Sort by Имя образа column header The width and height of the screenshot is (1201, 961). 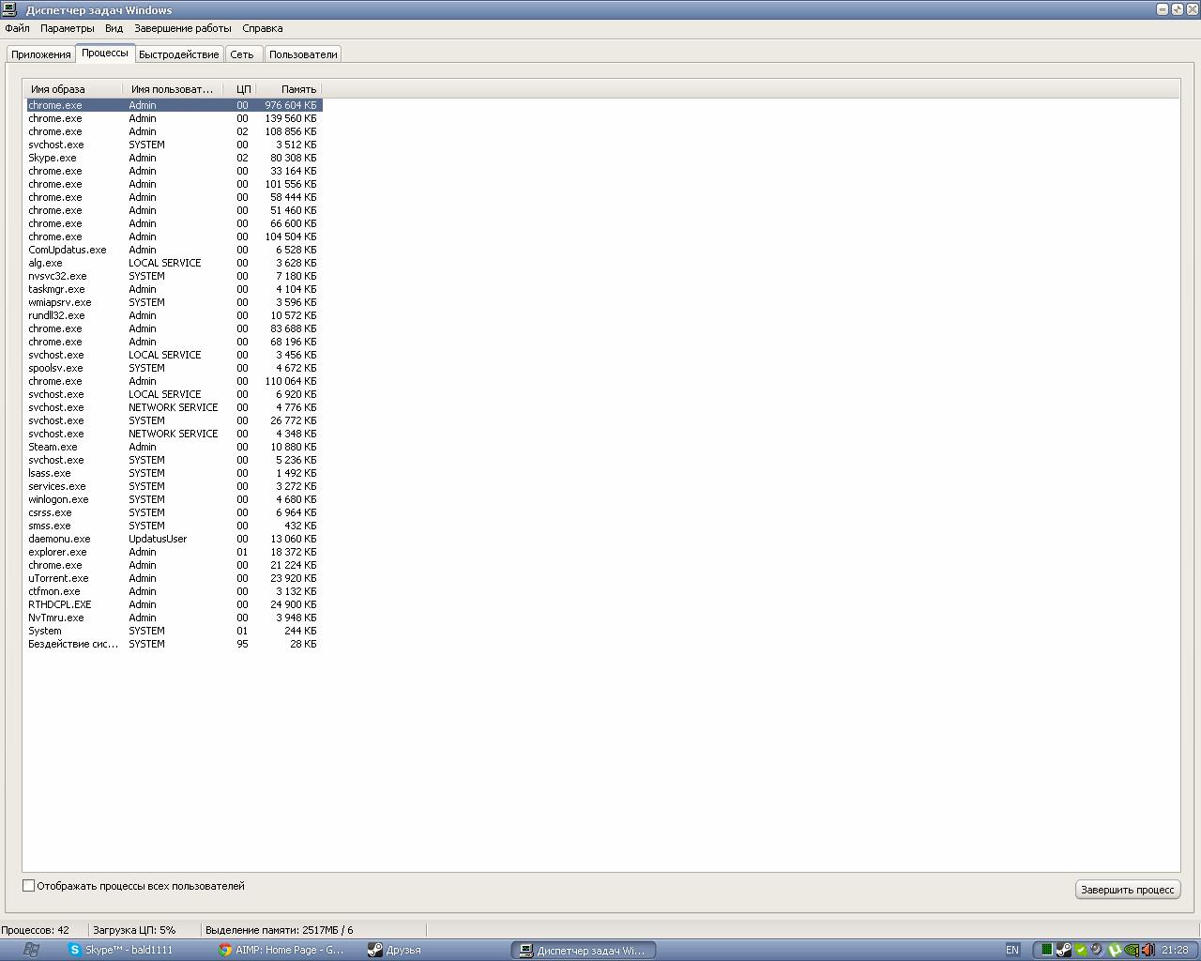pyautogui.click(x=73, y=89)
